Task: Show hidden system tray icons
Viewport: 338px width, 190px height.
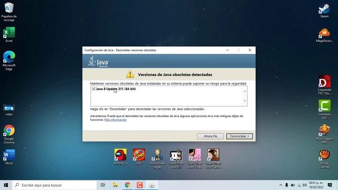Action: 280,185
